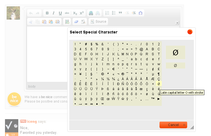Open the iceng user profile link
The height and width of the screenshot is (136, 211).
(x=32, y=122)
